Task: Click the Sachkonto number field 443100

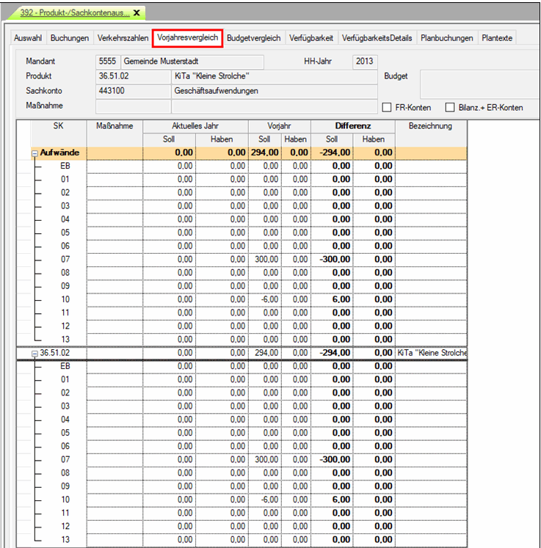Action: (x=132, y=91)
